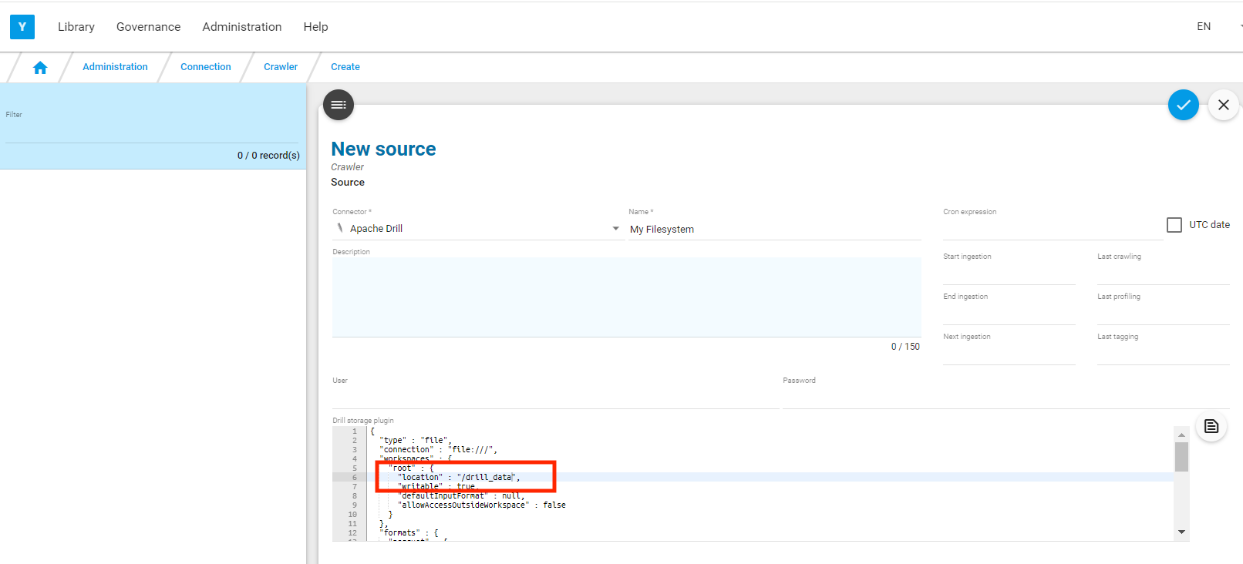Click the 'New source' heading
Image resolution: width=1243 pixels, height=564 pixels.
[x=383, y=149]
